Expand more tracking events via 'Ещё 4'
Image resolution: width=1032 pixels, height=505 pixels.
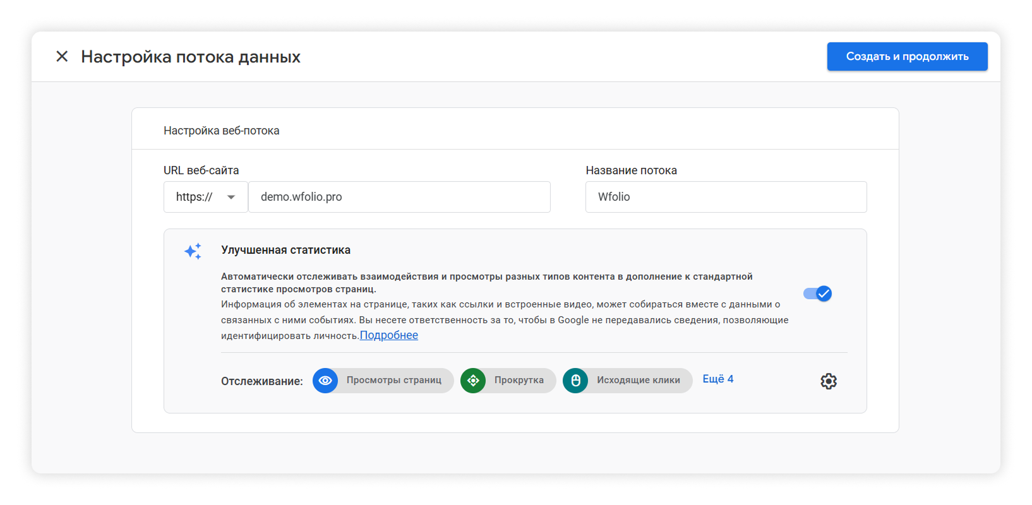717,379
